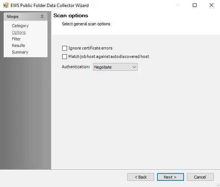Viewport: 220px width, 187px height.
Task: Enable Ignore certificate errors checkbox
Action: tap(64, 48)
